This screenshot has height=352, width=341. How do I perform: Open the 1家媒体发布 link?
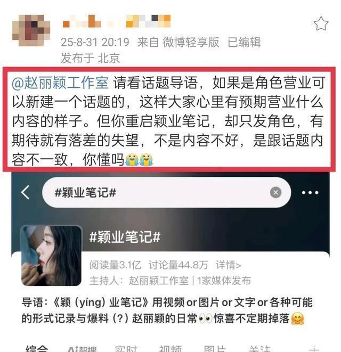coord(224,281)
